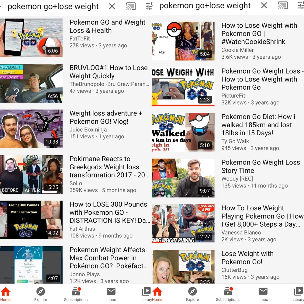Image resolution: width=304 pixels, height=304 pixels.
Task: Tap the cast icon in the right screen
Action: point(283,5)
